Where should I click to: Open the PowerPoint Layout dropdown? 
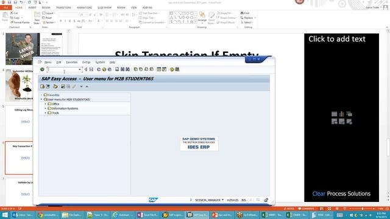click(x=49, y=13)
